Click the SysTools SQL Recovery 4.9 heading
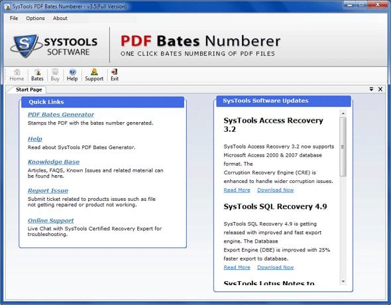Image resolution: width=391 pixels, height=305 pixels. [275, 206]
